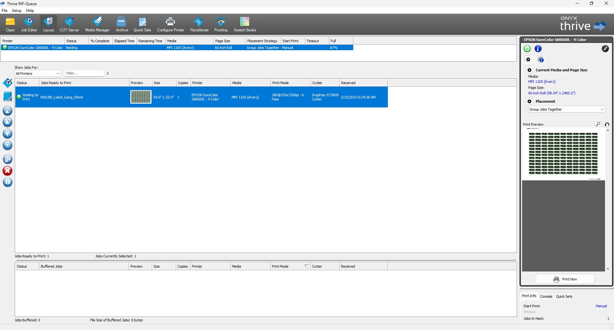Viewport: 614px width, 330px height.
Task: Launch the Layout tool
Action: [x=49, y=24]
